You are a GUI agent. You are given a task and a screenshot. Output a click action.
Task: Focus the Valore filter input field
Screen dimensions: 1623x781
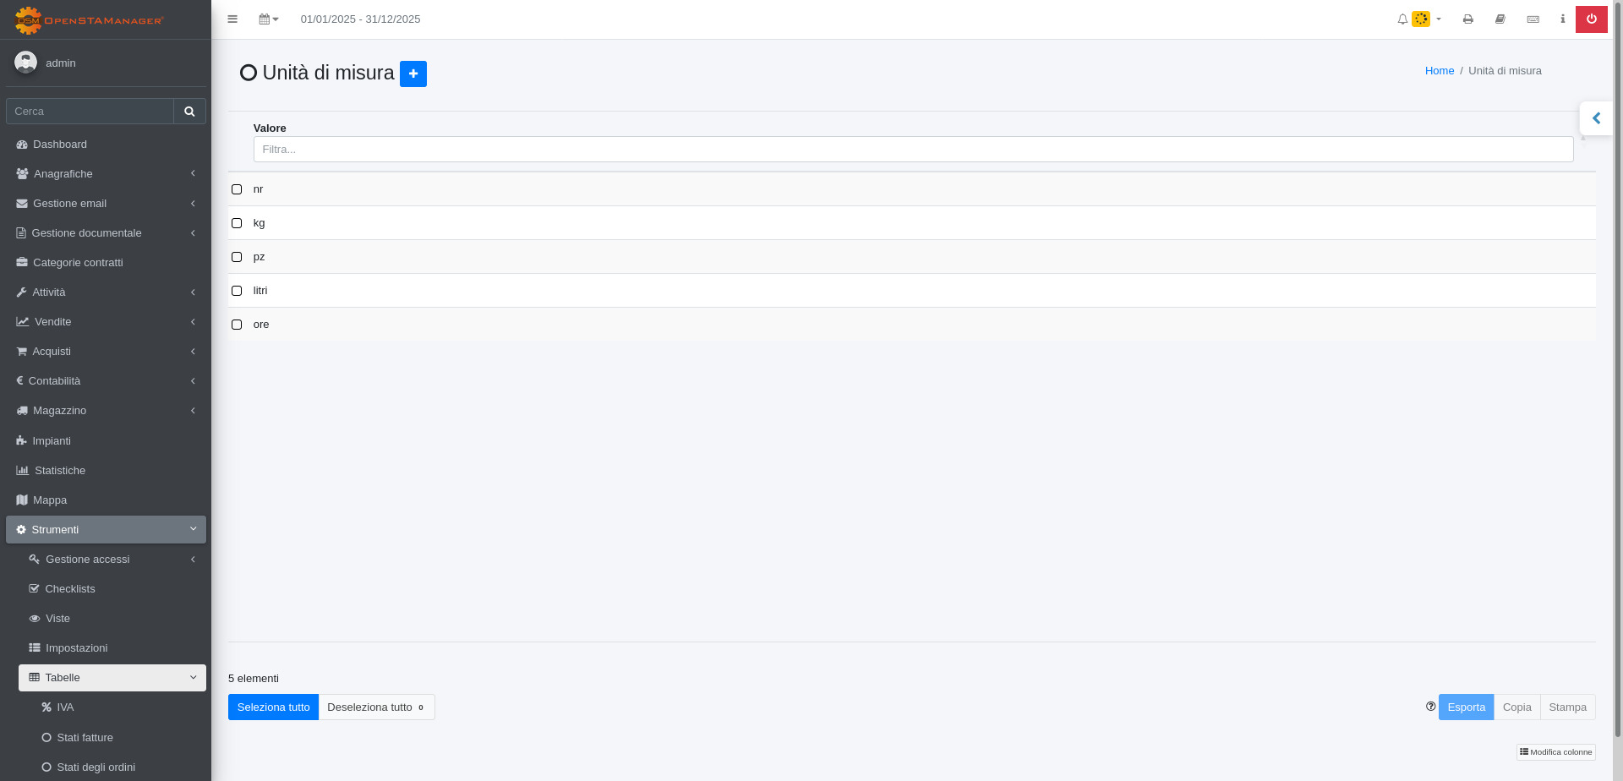click(913, 150)
